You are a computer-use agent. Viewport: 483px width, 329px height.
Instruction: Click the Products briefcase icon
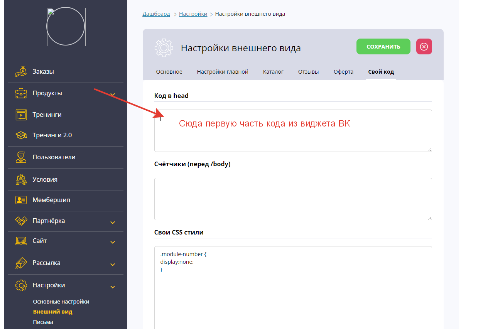[21, 93]
